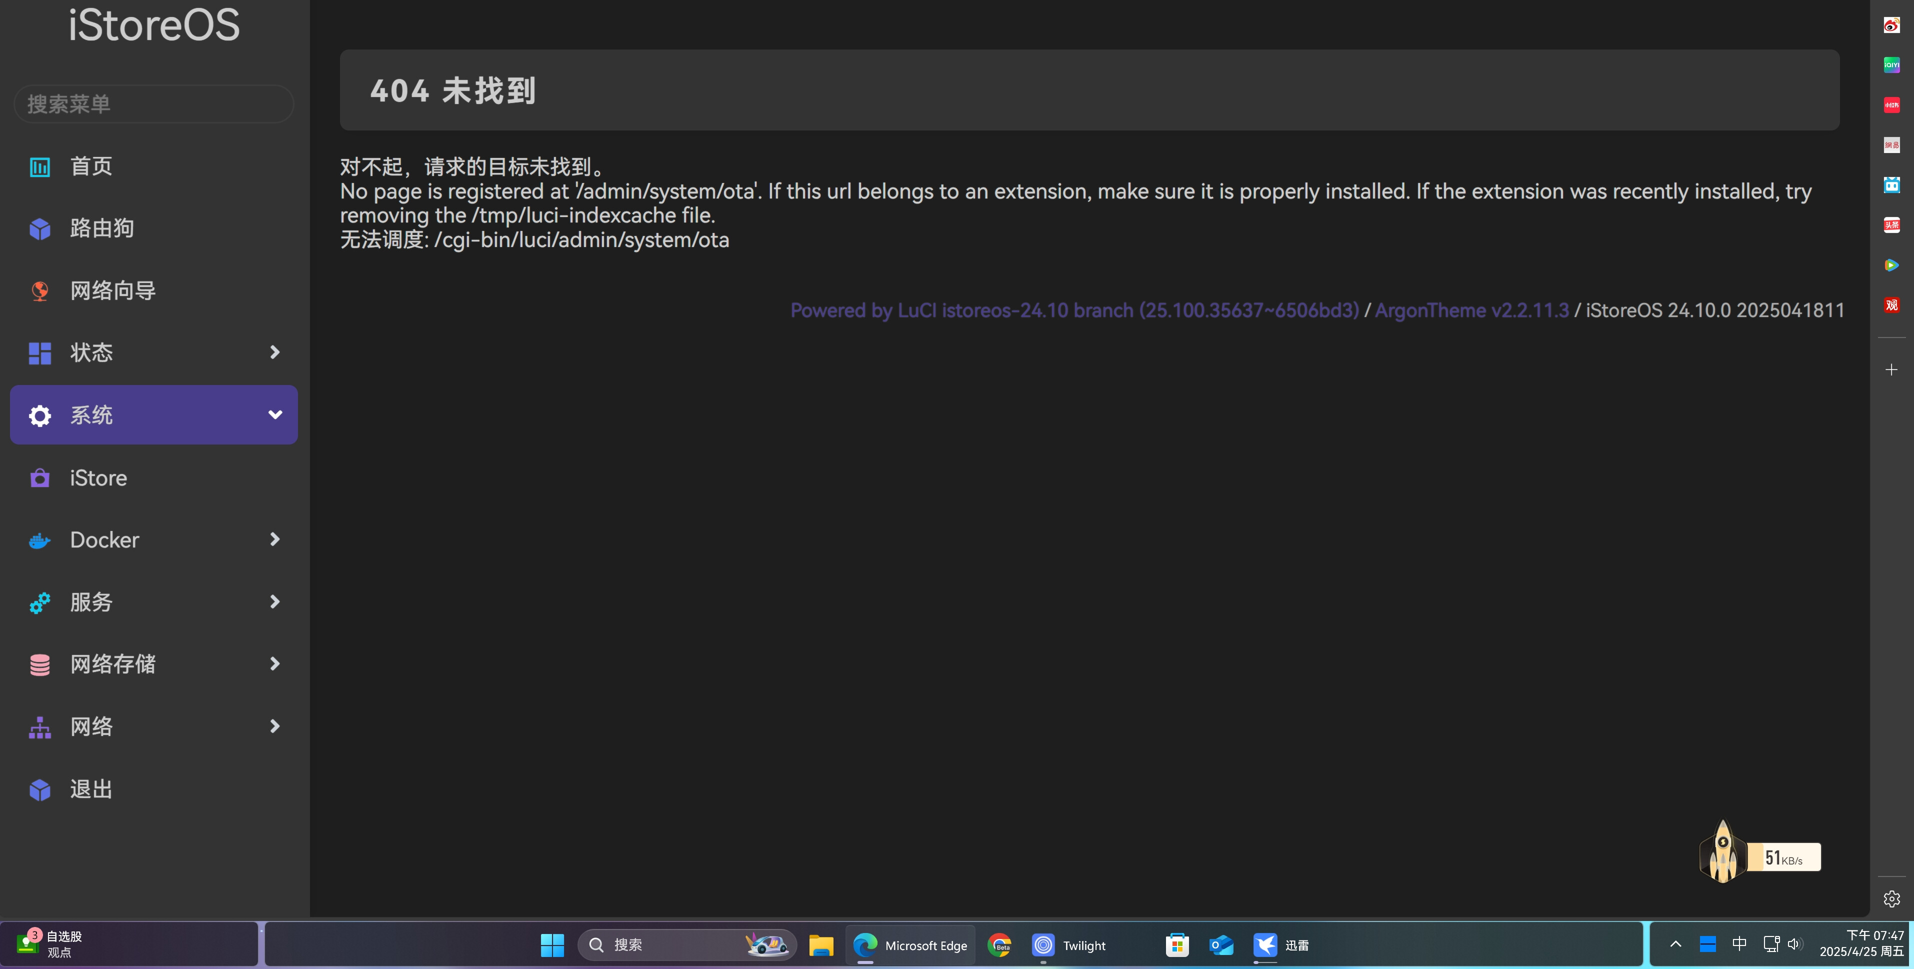Screen dimensions: 1914x969
Task: Open the ArgonTheme v2.2.11.3 link
Action: tap(1471, 310)
